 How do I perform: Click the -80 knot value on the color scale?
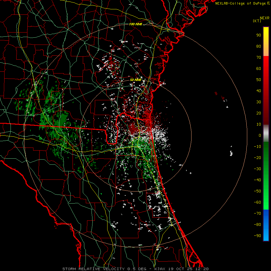(x=257, y=225)
